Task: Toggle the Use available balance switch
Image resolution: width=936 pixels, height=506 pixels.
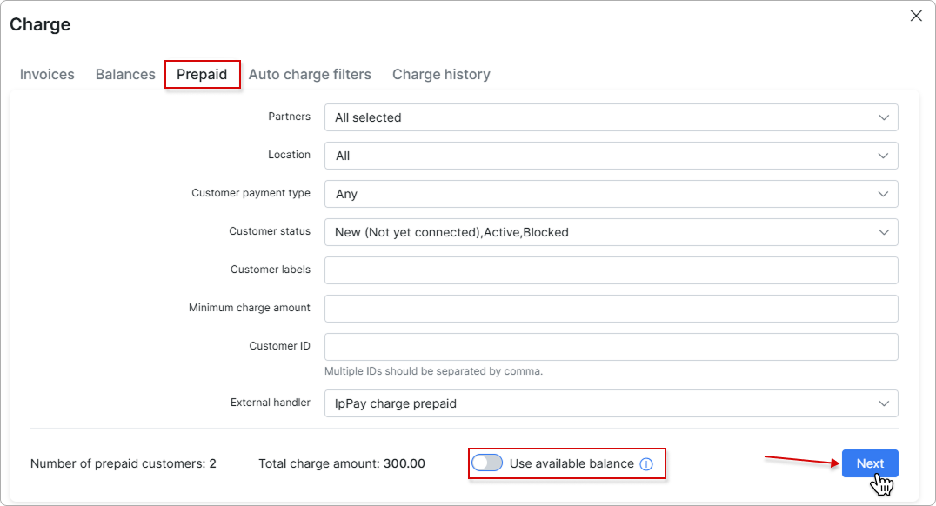Action: coord(487,463)
